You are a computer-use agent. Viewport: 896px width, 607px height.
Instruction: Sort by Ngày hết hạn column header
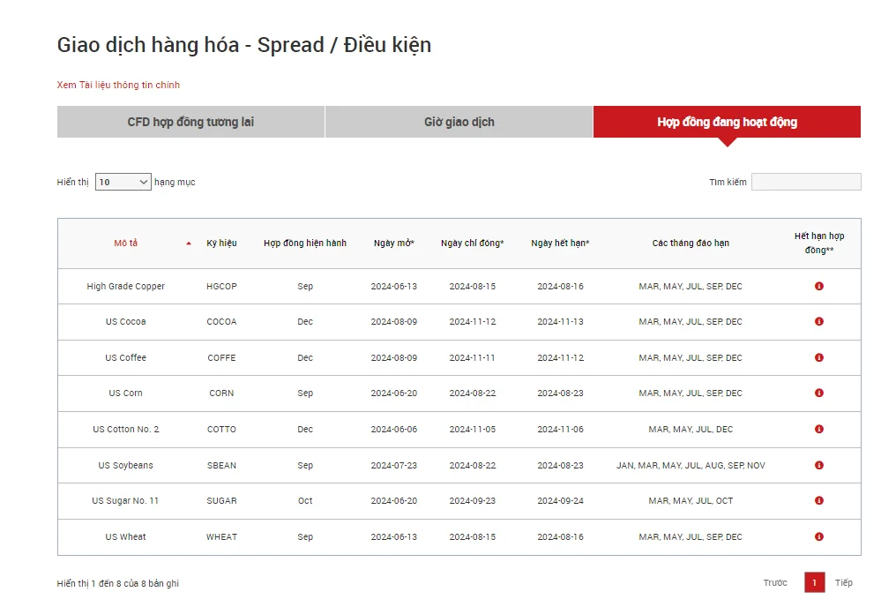[560, 243]
